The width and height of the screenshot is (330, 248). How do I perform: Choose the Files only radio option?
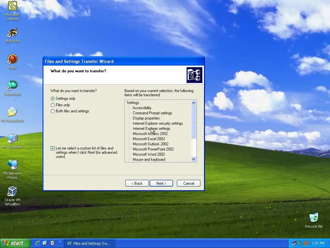pos(60,105)
